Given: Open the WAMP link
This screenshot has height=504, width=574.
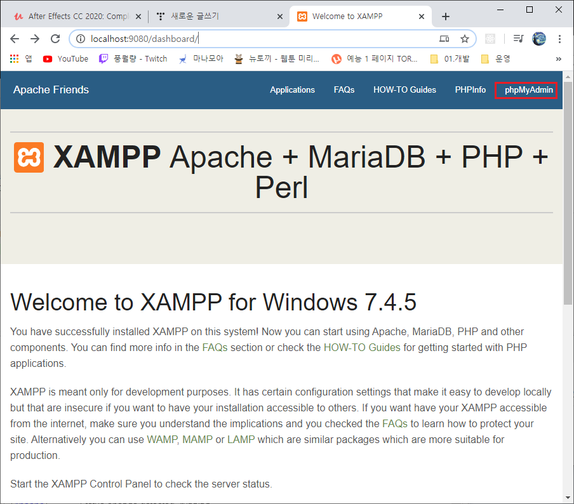Looking at the screenshot, I should [162, 439].
